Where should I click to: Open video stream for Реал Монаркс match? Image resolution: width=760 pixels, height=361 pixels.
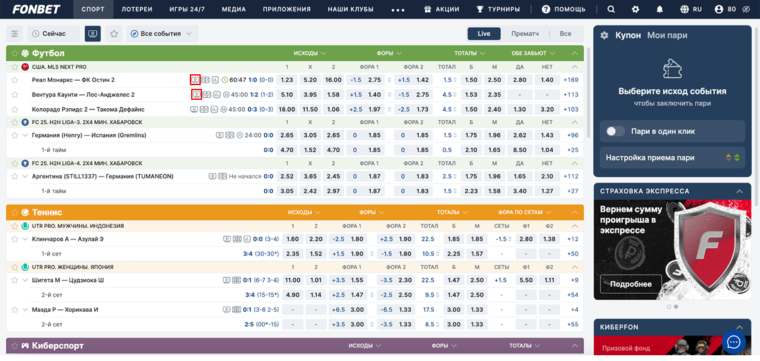click(195, 80)
